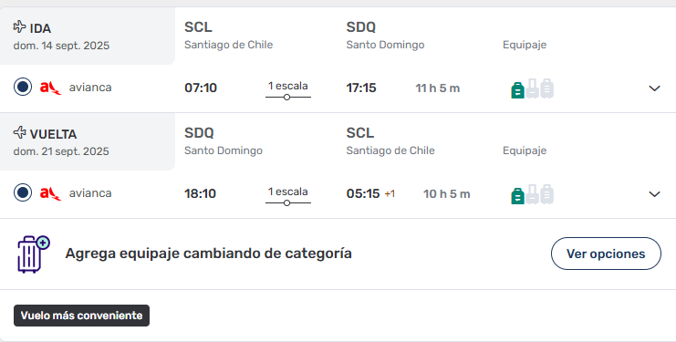Click the suitcase-with-plus add baggage icon
Viewport: 676px width, 342px height.
[x=33, y=254]
